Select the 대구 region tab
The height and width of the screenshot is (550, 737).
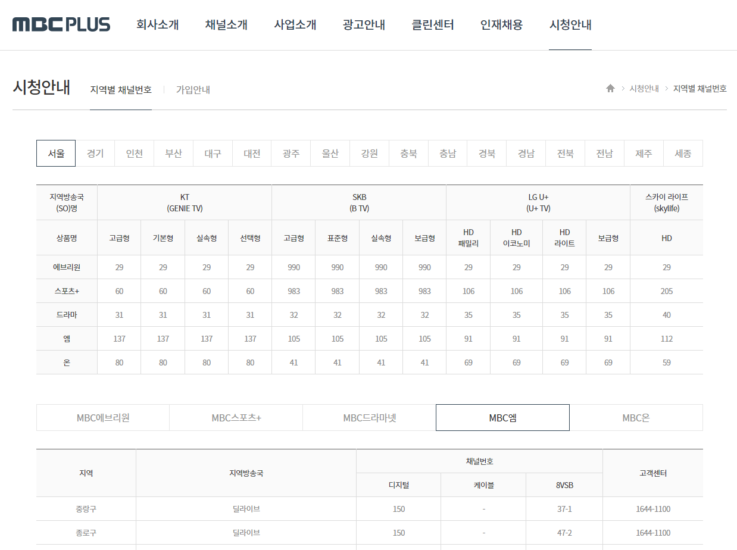213,153
